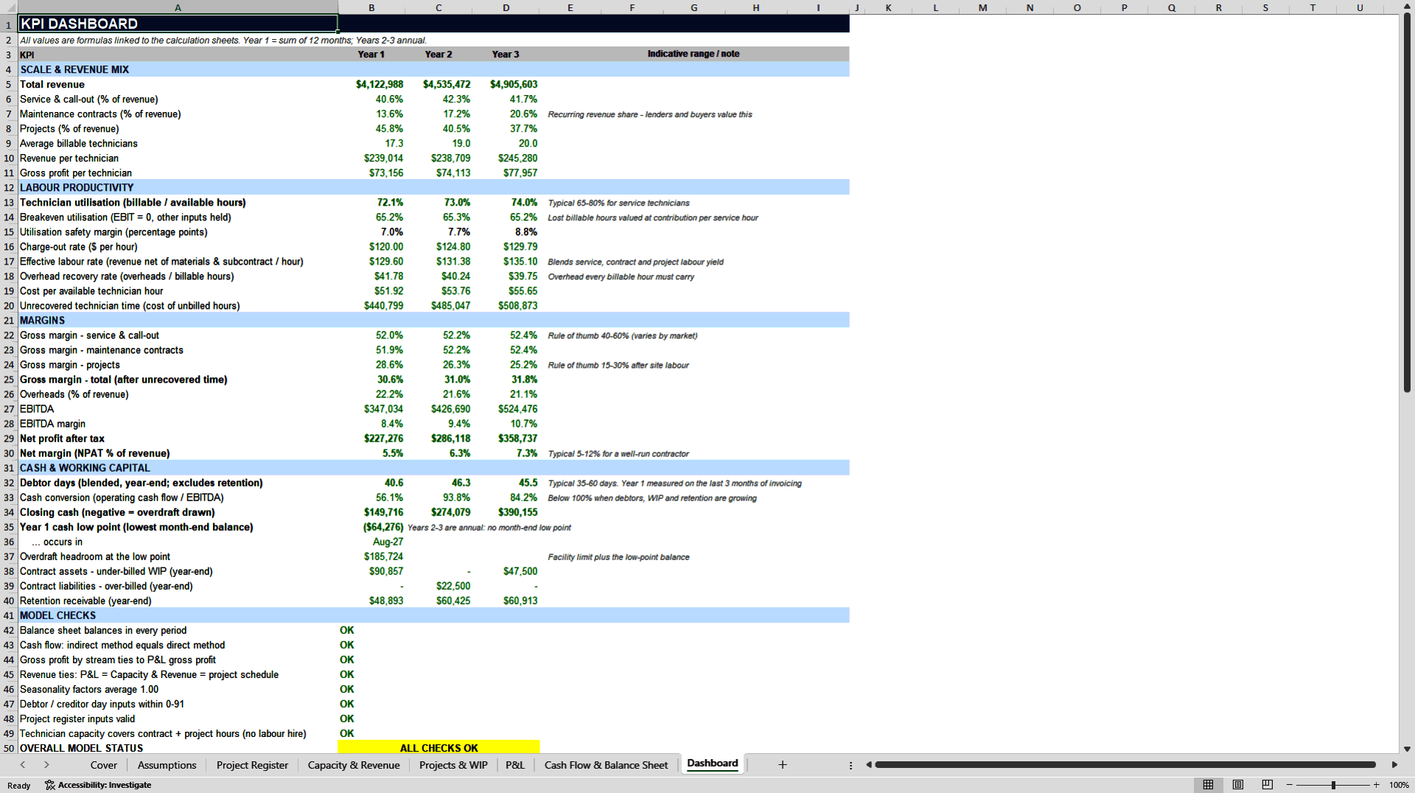The image size is (1415, 793).
Task: Select the row 25 header
Action: (9, 380)
